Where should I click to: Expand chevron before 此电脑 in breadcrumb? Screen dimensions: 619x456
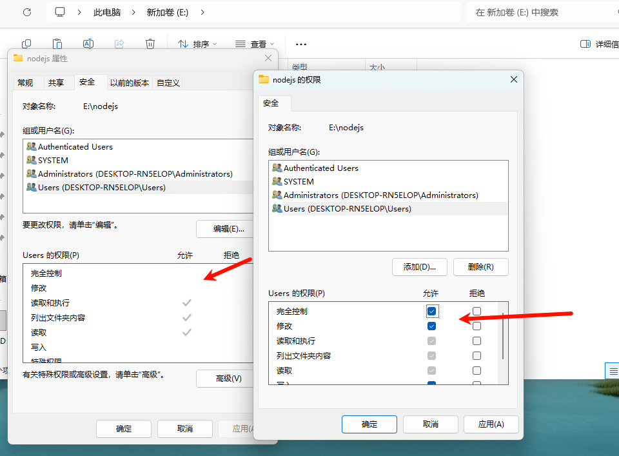coord(79,12)
